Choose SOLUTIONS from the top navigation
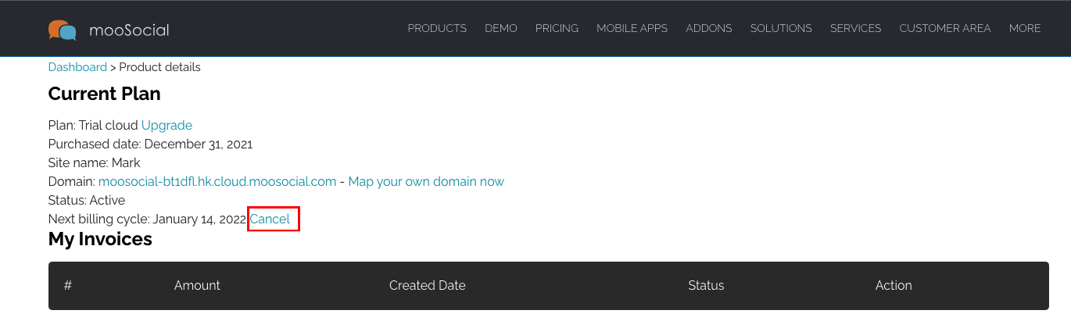 coord(781,28)
